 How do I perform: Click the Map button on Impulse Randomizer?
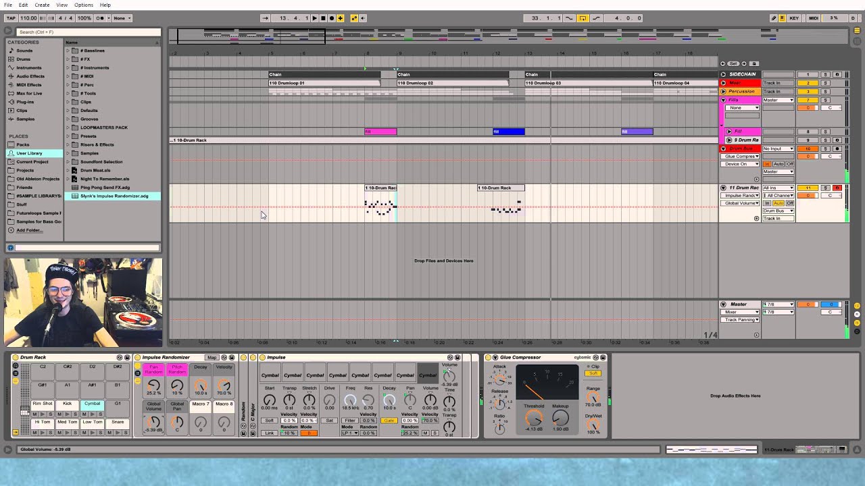[212, 358]
